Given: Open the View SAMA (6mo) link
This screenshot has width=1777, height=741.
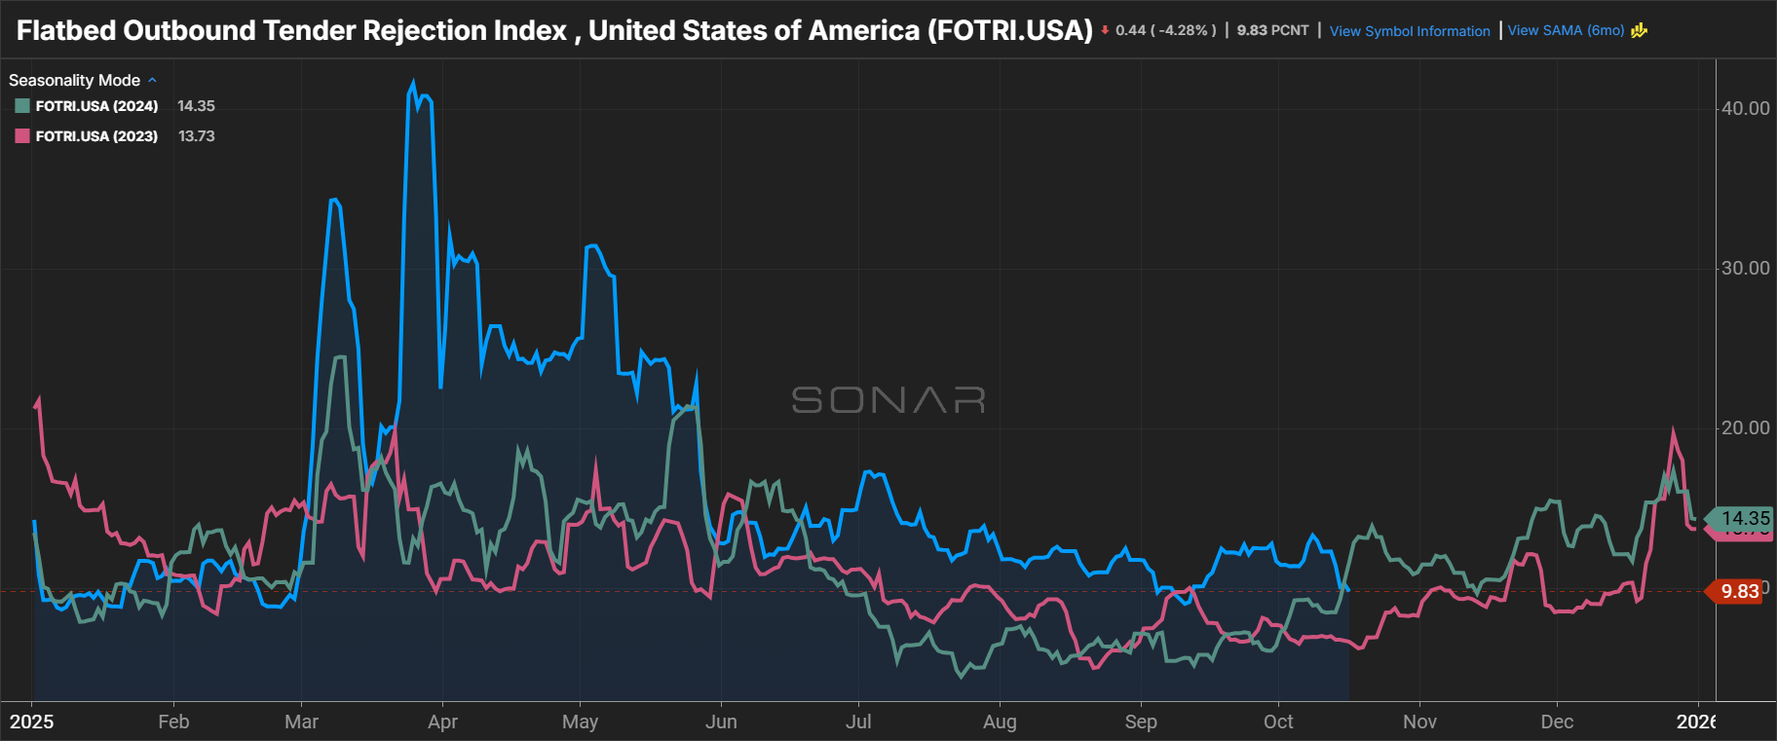Looking at the screenshot, I should click(1566, 30).
